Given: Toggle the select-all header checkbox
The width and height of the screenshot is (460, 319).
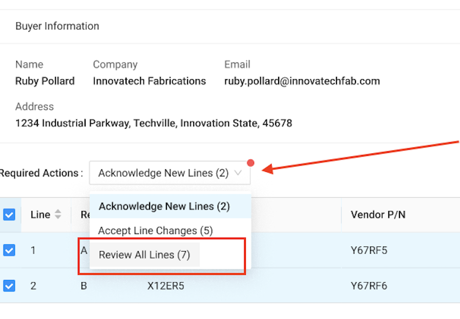Looking at the screenshot, I should pos(9,215).
